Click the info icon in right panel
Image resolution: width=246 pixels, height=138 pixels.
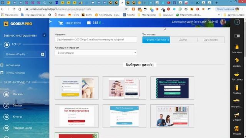coord(237,22)
